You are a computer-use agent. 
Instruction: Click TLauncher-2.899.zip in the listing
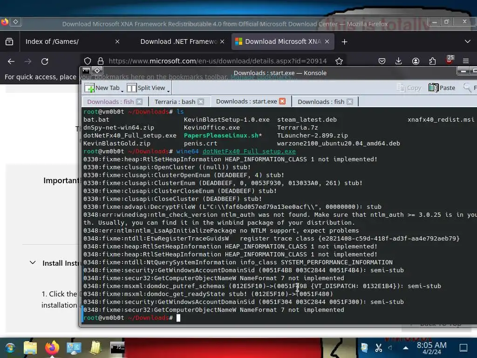click(312, 136)
